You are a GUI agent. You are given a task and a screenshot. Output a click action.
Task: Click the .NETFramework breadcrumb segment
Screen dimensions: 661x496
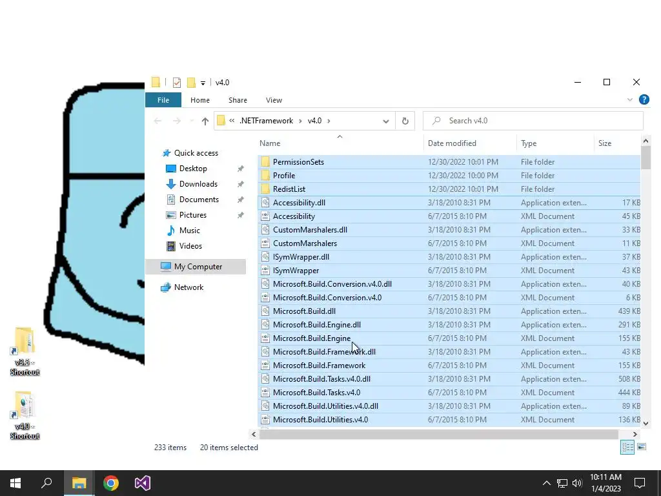267,121
